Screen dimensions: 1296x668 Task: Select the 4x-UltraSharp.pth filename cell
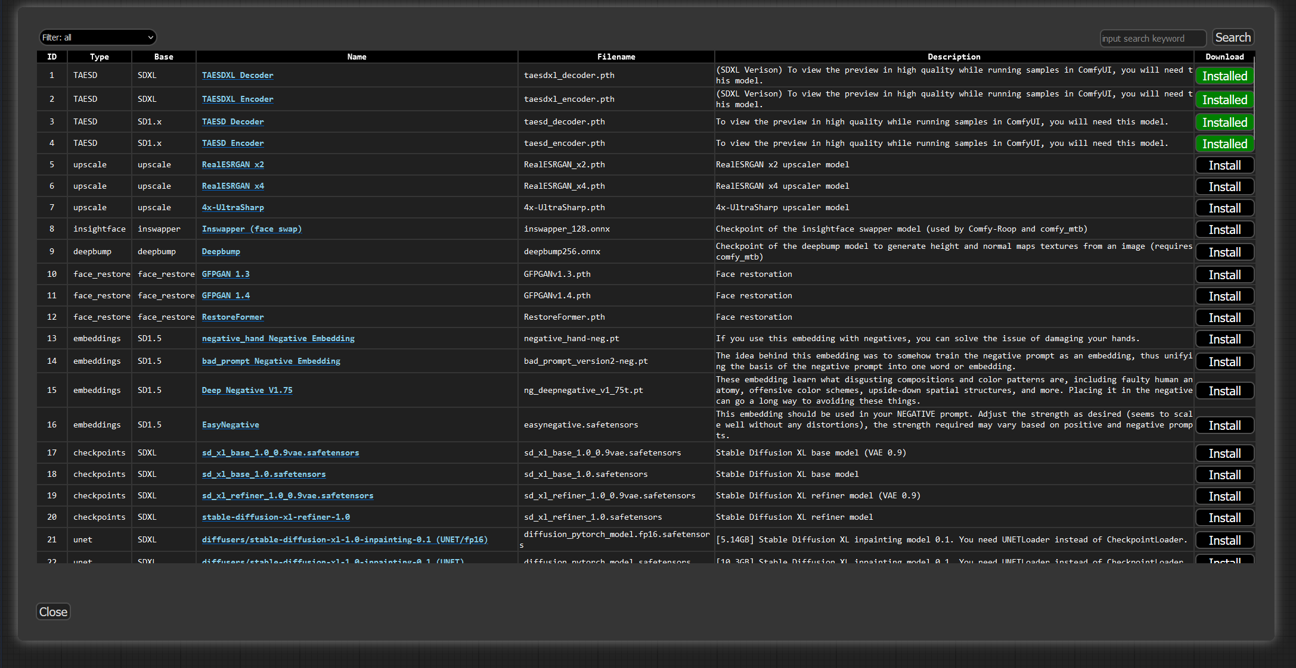616,207
